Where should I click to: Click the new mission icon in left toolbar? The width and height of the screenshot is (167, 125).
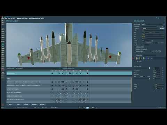[x=3, y=20]
